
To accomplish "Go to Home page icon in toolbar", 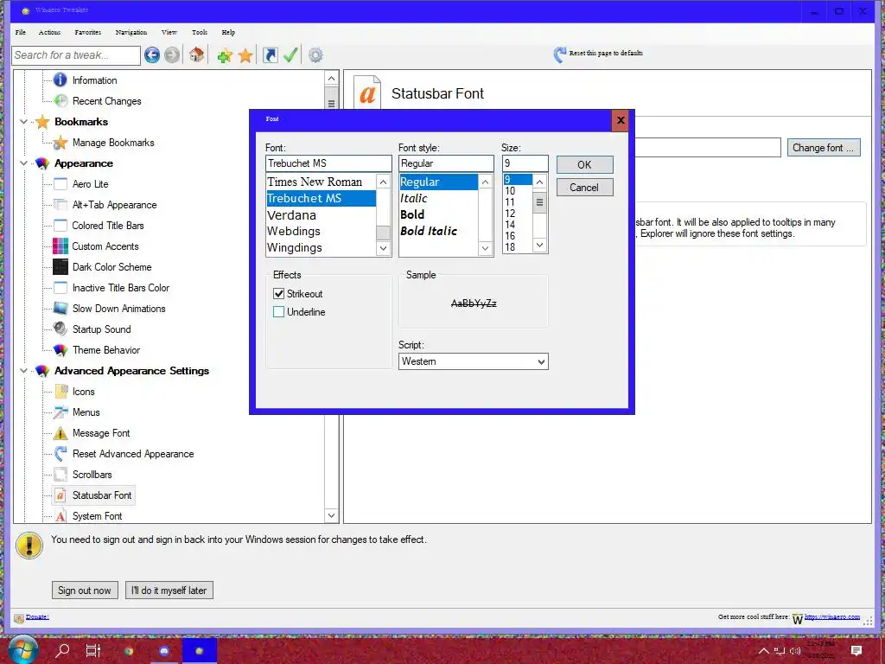I will tap(196, 54).
